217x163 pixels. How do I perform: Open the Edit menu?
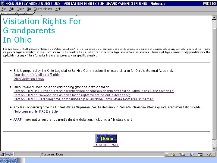(x=12, y=9)
